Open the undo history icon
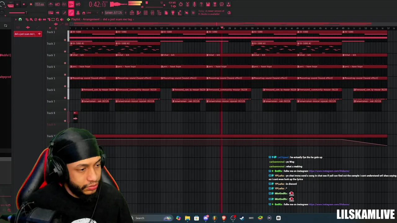The width and height of the screenshot is (397, 223). (x=181, y=4)
